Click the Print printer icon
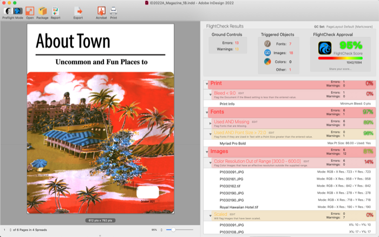 point(113,11)
